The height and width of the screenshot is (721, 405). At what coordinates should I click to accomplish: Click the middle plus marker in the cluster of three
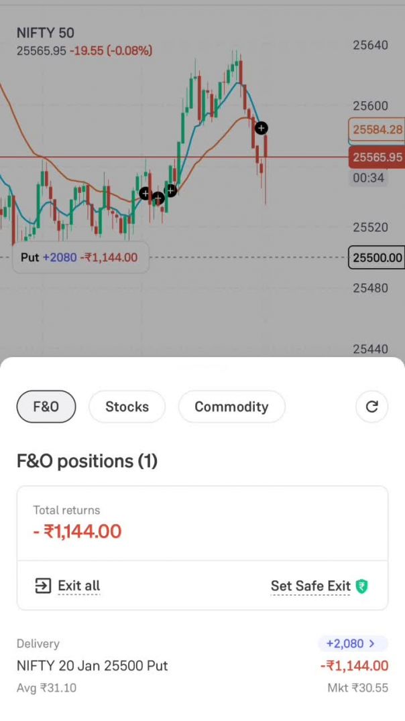pyautogui.click(x=158, y=198)
